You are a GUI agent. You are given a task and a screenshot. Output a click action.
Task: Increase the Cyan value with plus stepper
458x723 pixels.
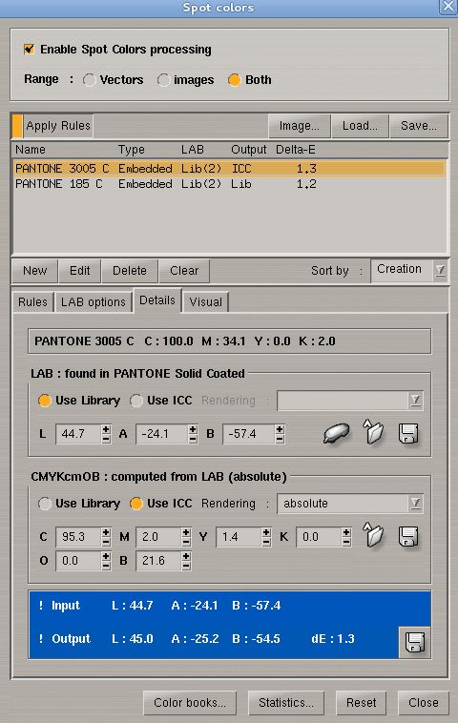point(106,532)
